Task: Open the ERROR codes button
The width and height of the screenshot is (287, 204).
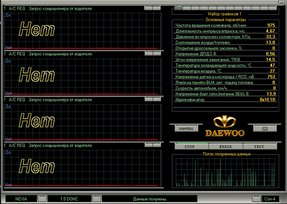Action: pos(225,146)
